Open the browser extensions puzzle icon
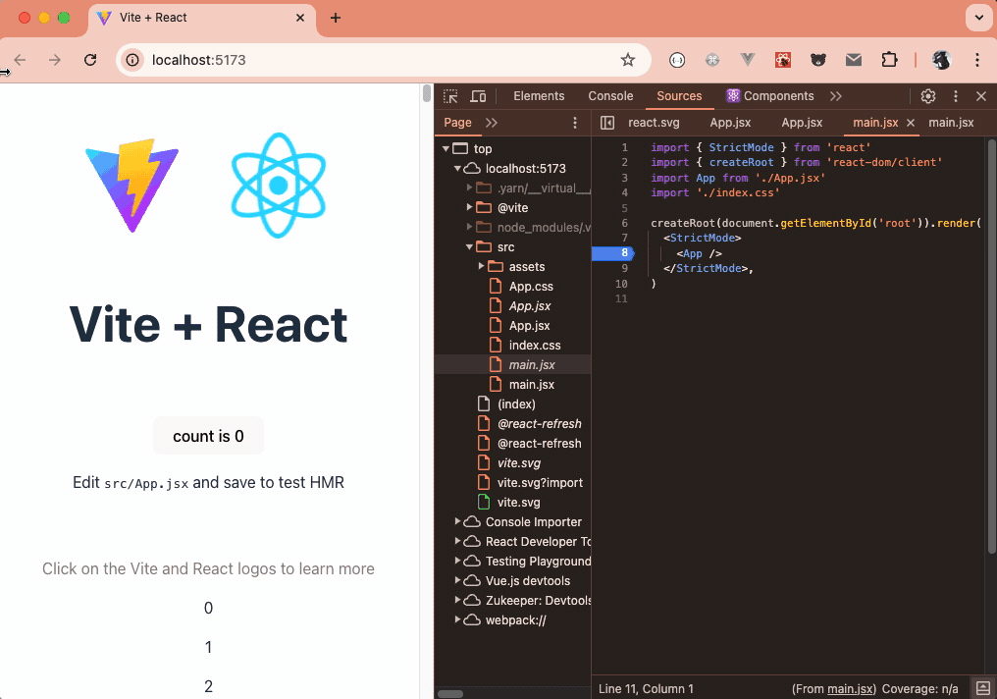Screen dimensions: 997x699 [x=889, y=59]
